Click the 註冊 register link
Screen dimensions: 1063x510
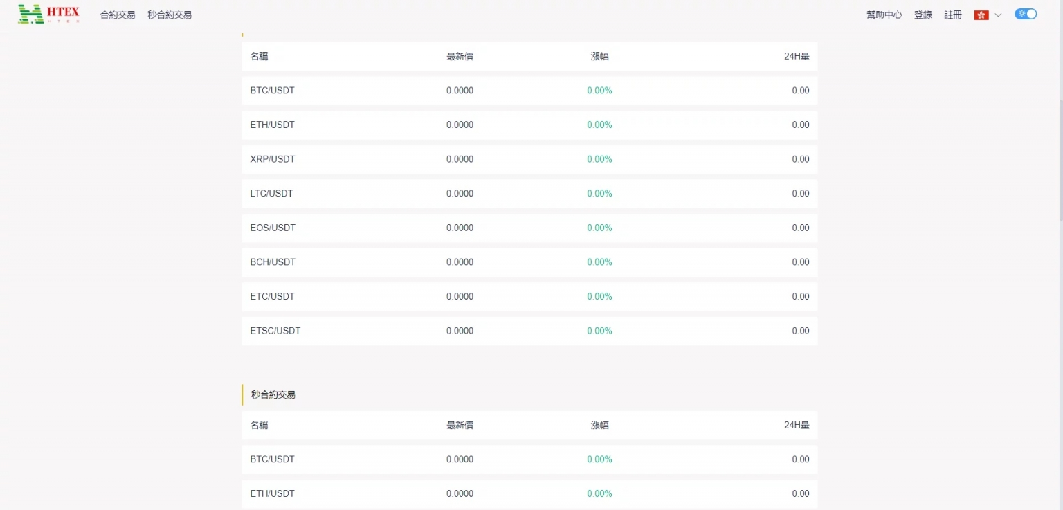click(952, 15)
